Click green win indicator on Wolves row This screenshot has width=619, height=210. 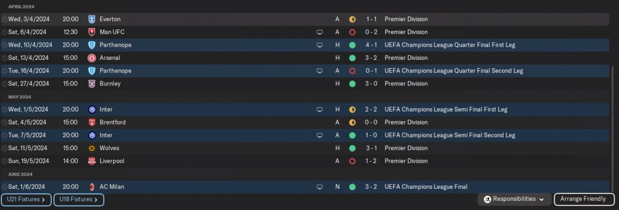point(352,148)
